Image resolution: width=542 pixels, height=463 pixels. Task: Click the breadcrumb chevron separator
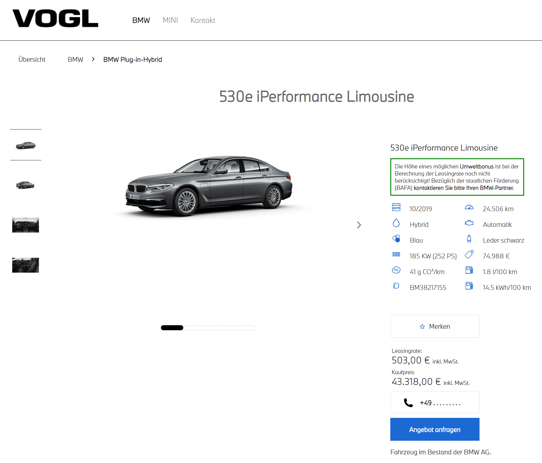coord(93,59)
